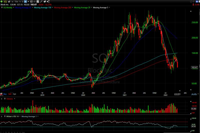The width and height of the screenshot is (200, 133).
Task: Click the Wilder's RSI pane move handle
Action: pyautogui.click(x=5, y=116)
